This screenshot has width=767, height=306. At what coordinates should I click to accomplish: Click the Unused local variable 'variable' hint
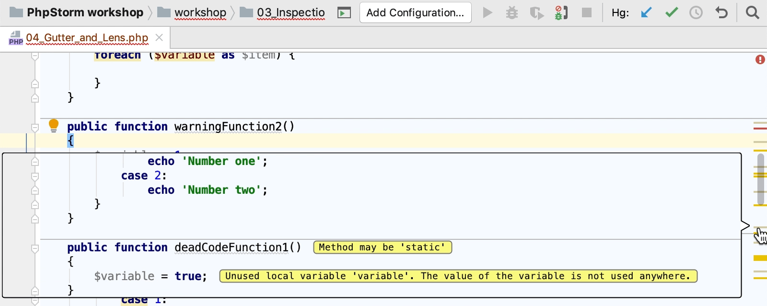point(458,276)
